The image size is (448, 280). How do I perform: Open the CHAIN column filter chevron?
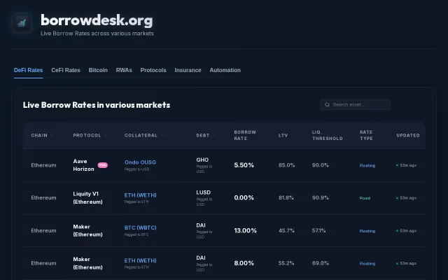tap(52, 135)
